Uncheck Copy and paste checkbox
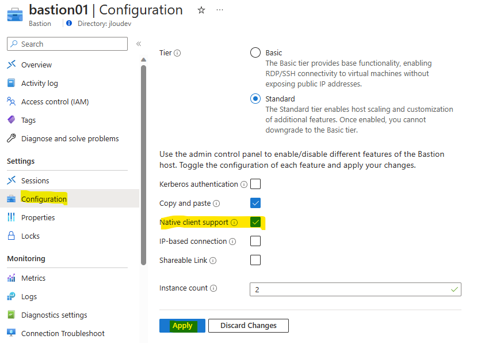The height and width of the screenshot is (343, 481). pos(255,203)
